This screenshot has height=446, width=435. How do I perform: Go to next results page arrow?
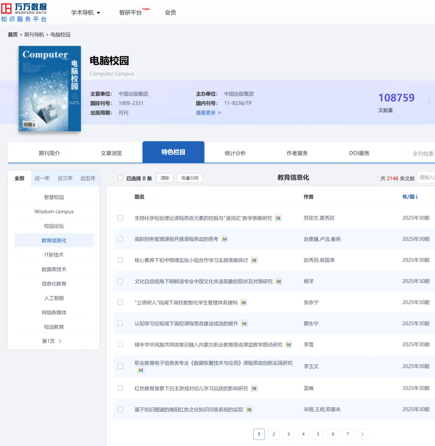362,434
